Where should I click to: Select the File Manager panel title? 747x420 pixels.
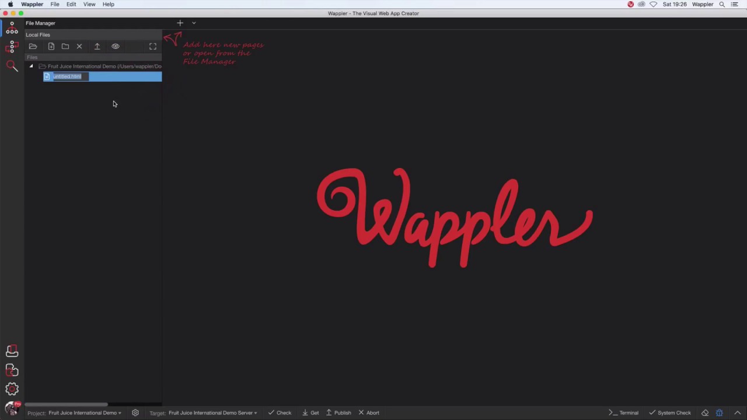tap(40, 23)
